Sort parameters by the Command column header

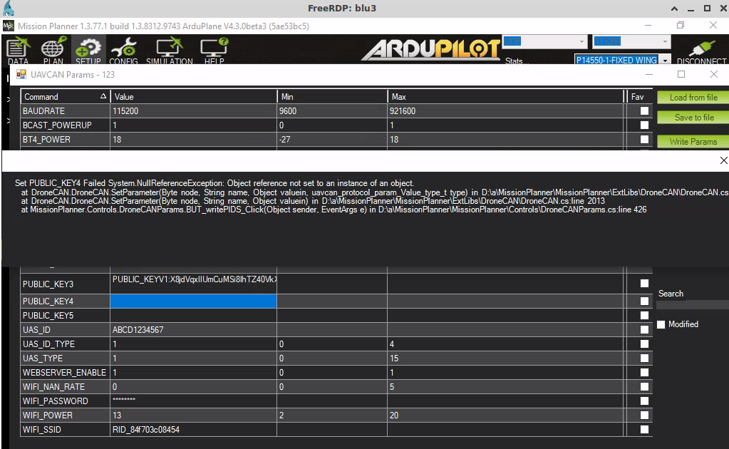(64, 96)
